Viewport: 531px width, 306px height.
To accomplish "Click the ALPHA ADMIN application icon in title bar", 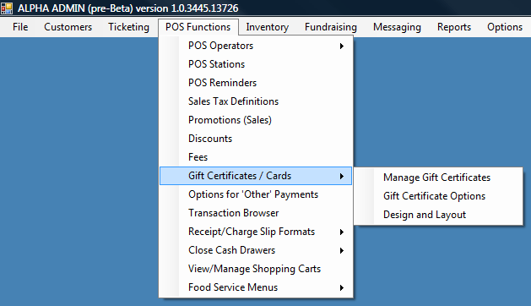I will (x=7, y=8).
